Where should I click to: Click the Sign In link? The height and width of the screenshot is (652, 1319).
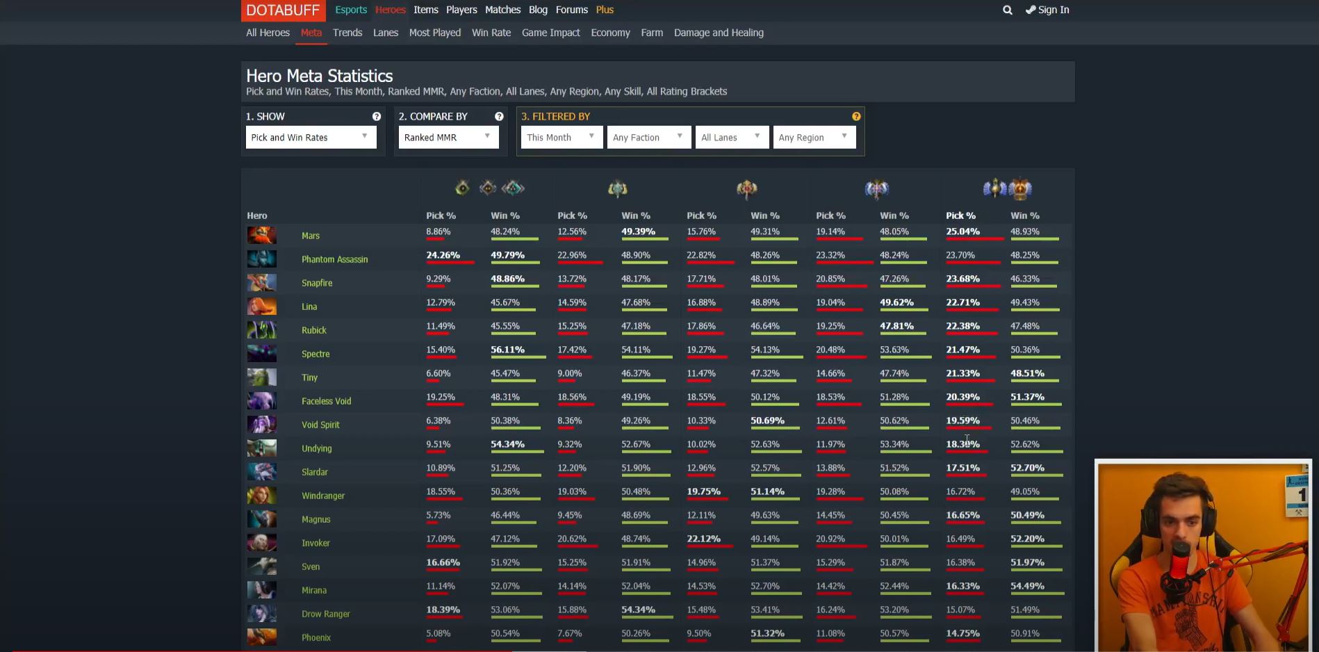[1047, 10]
